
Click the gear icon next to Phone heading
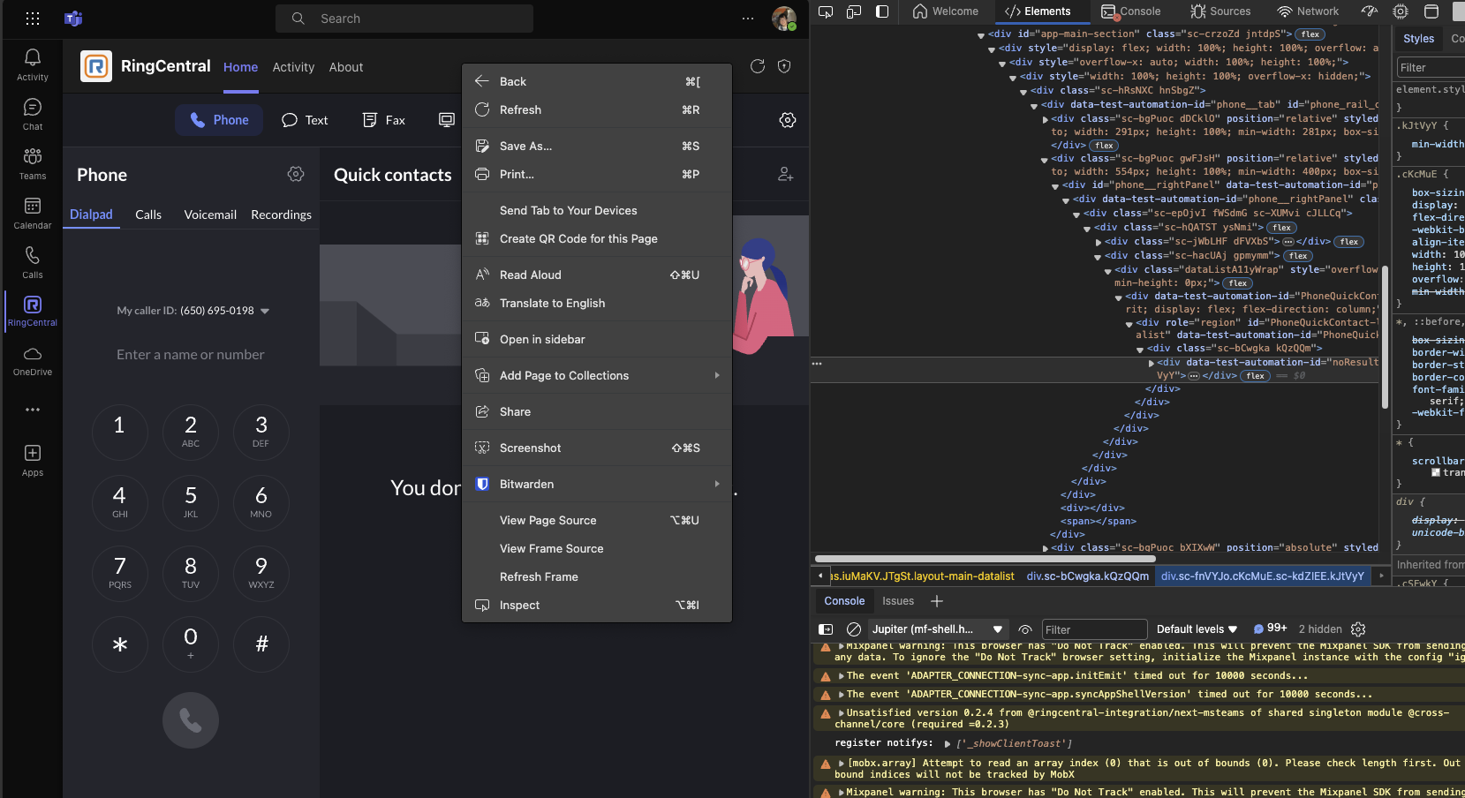click(x=296, y=175)
